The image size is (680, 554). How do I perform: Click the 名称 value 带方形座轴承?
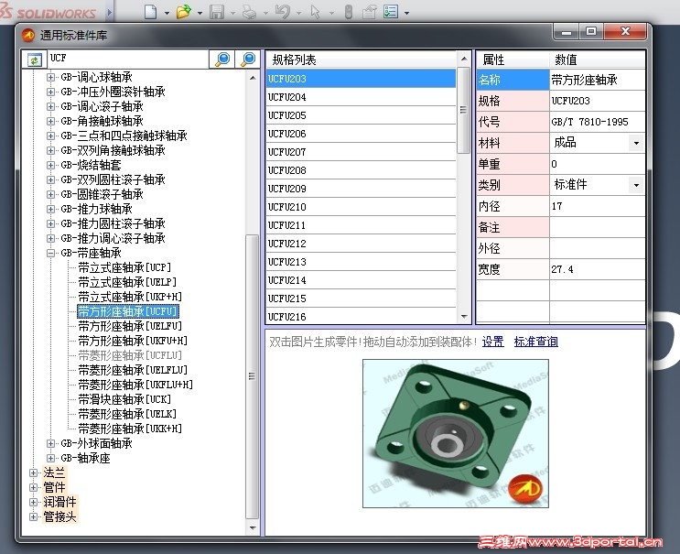[x=597, y=80]
